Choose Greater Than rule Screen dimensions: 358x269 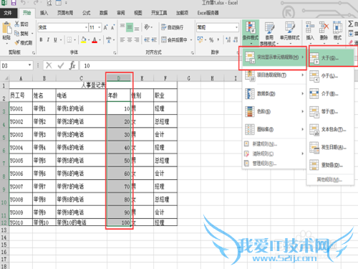pyautogui.click(x=332, y=58)
